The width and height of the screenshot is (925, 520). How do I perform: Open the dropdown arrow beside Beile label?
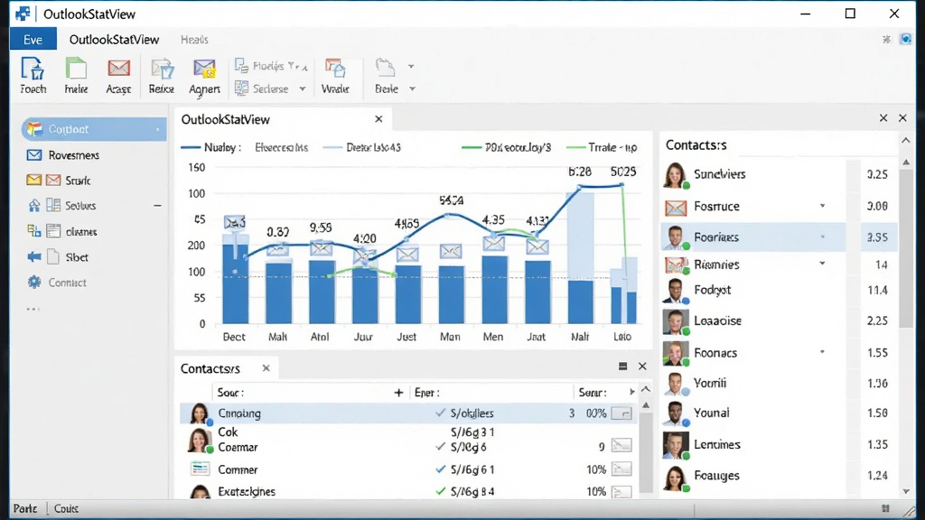pyautogui.click(x=412, y=89)
